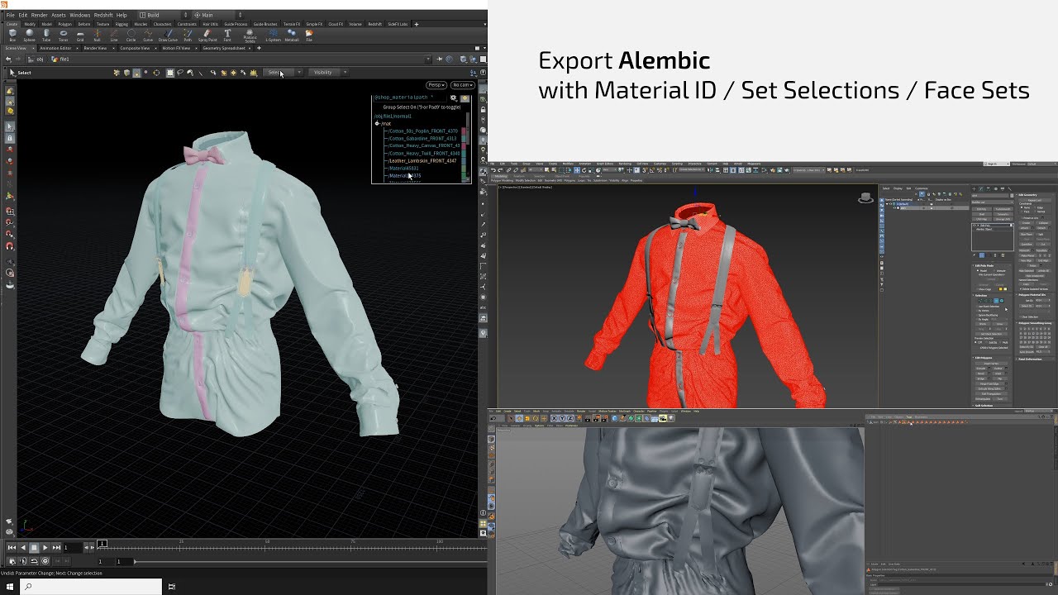This screenshot has width=1058, height=595.
Task: Click the Task View taskbar icon
Action: pyautogui.click(x=172, y=587)
